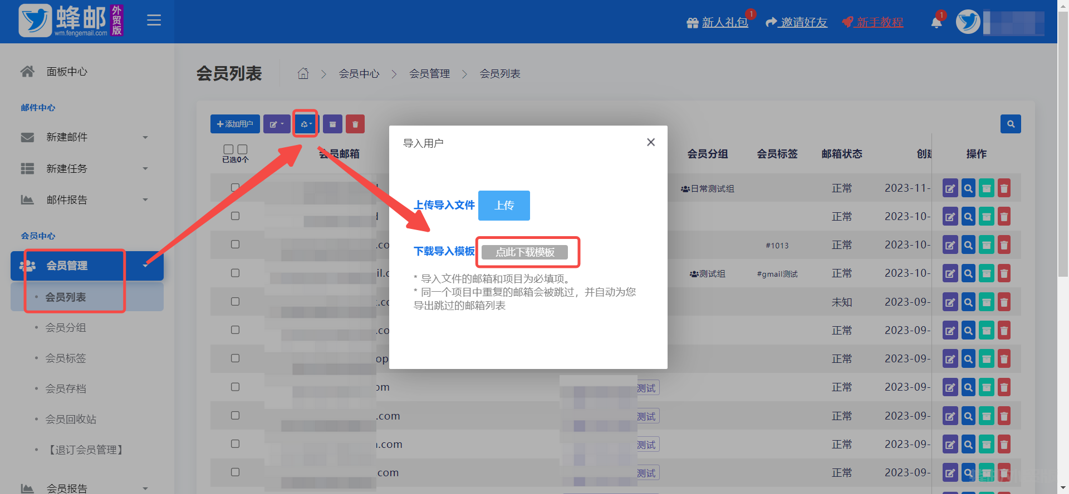The image size is (1069, 494).
Task: Click the blue search icon above table
Action: pyautogui.click(x=1010, y=124)
